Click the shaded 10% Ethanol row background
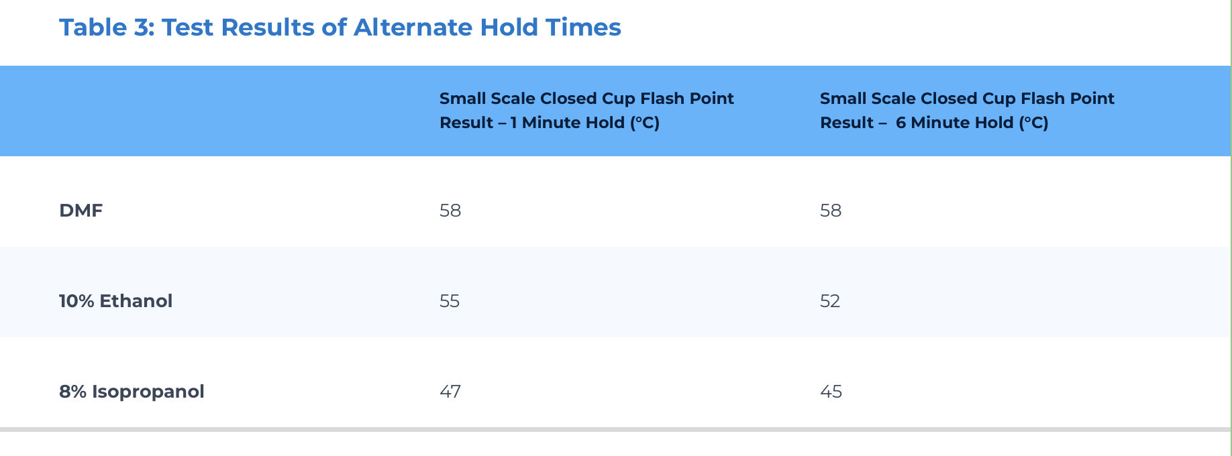This screenshot has height=456, width=1232. coord(615,292)
